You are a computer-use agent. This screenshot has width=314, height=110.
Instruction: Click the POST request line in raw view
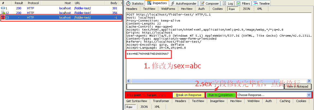[x=169, y=15]
